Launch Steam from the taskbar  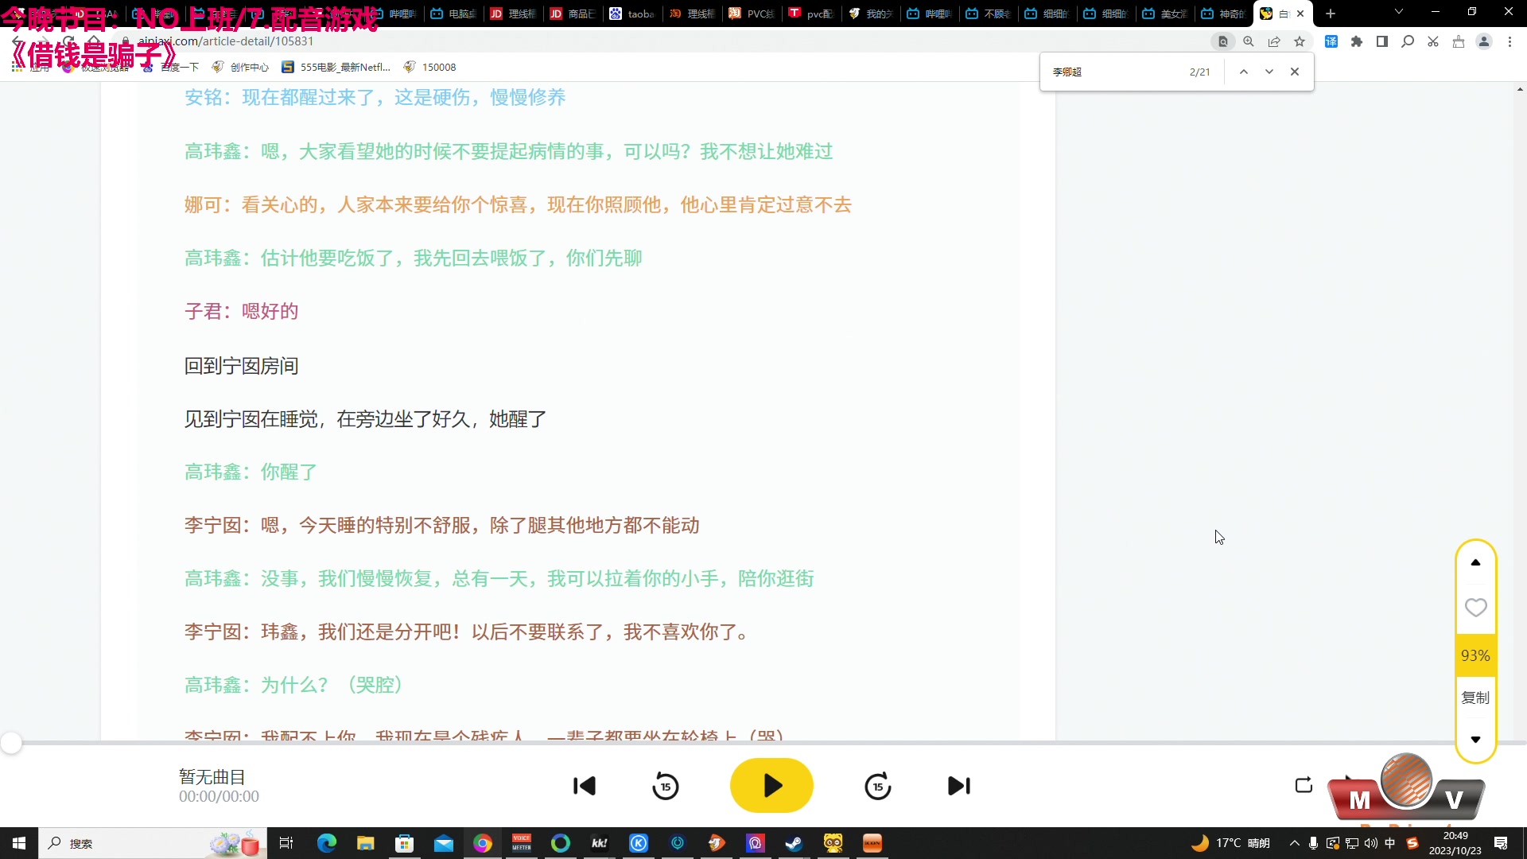794,843
